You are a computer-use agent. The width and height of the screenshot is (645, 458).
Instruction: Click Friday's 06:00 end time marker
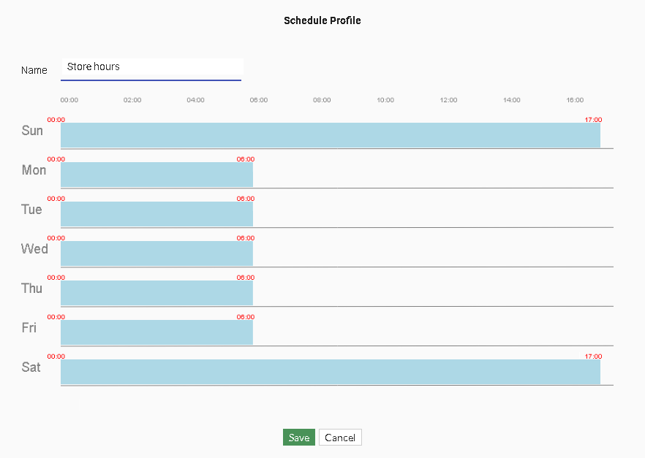click(x=246, y=317)
